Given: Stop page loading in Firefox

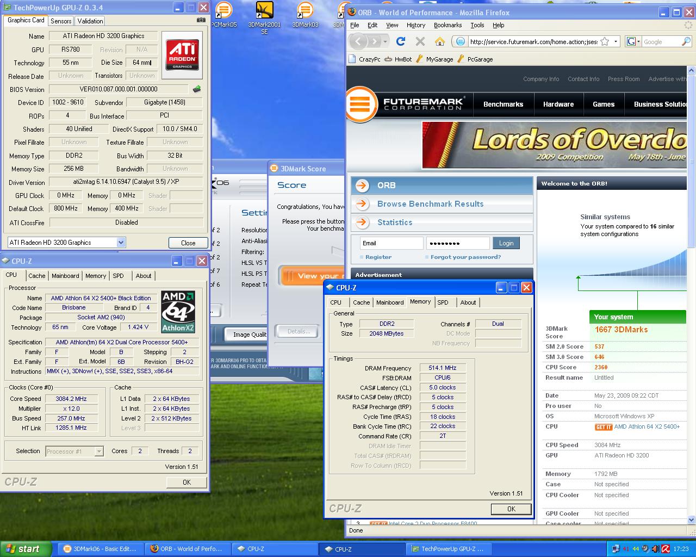Looking at the screenshot, I should (420, 41).
